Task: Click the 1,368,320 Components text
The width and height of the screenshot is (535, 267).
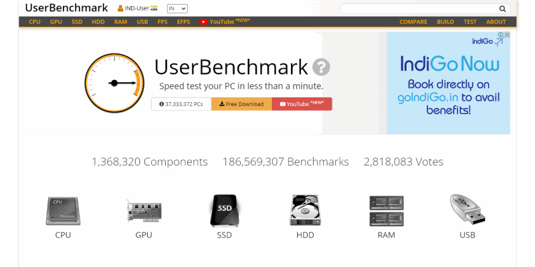Action: pos(149,162)
